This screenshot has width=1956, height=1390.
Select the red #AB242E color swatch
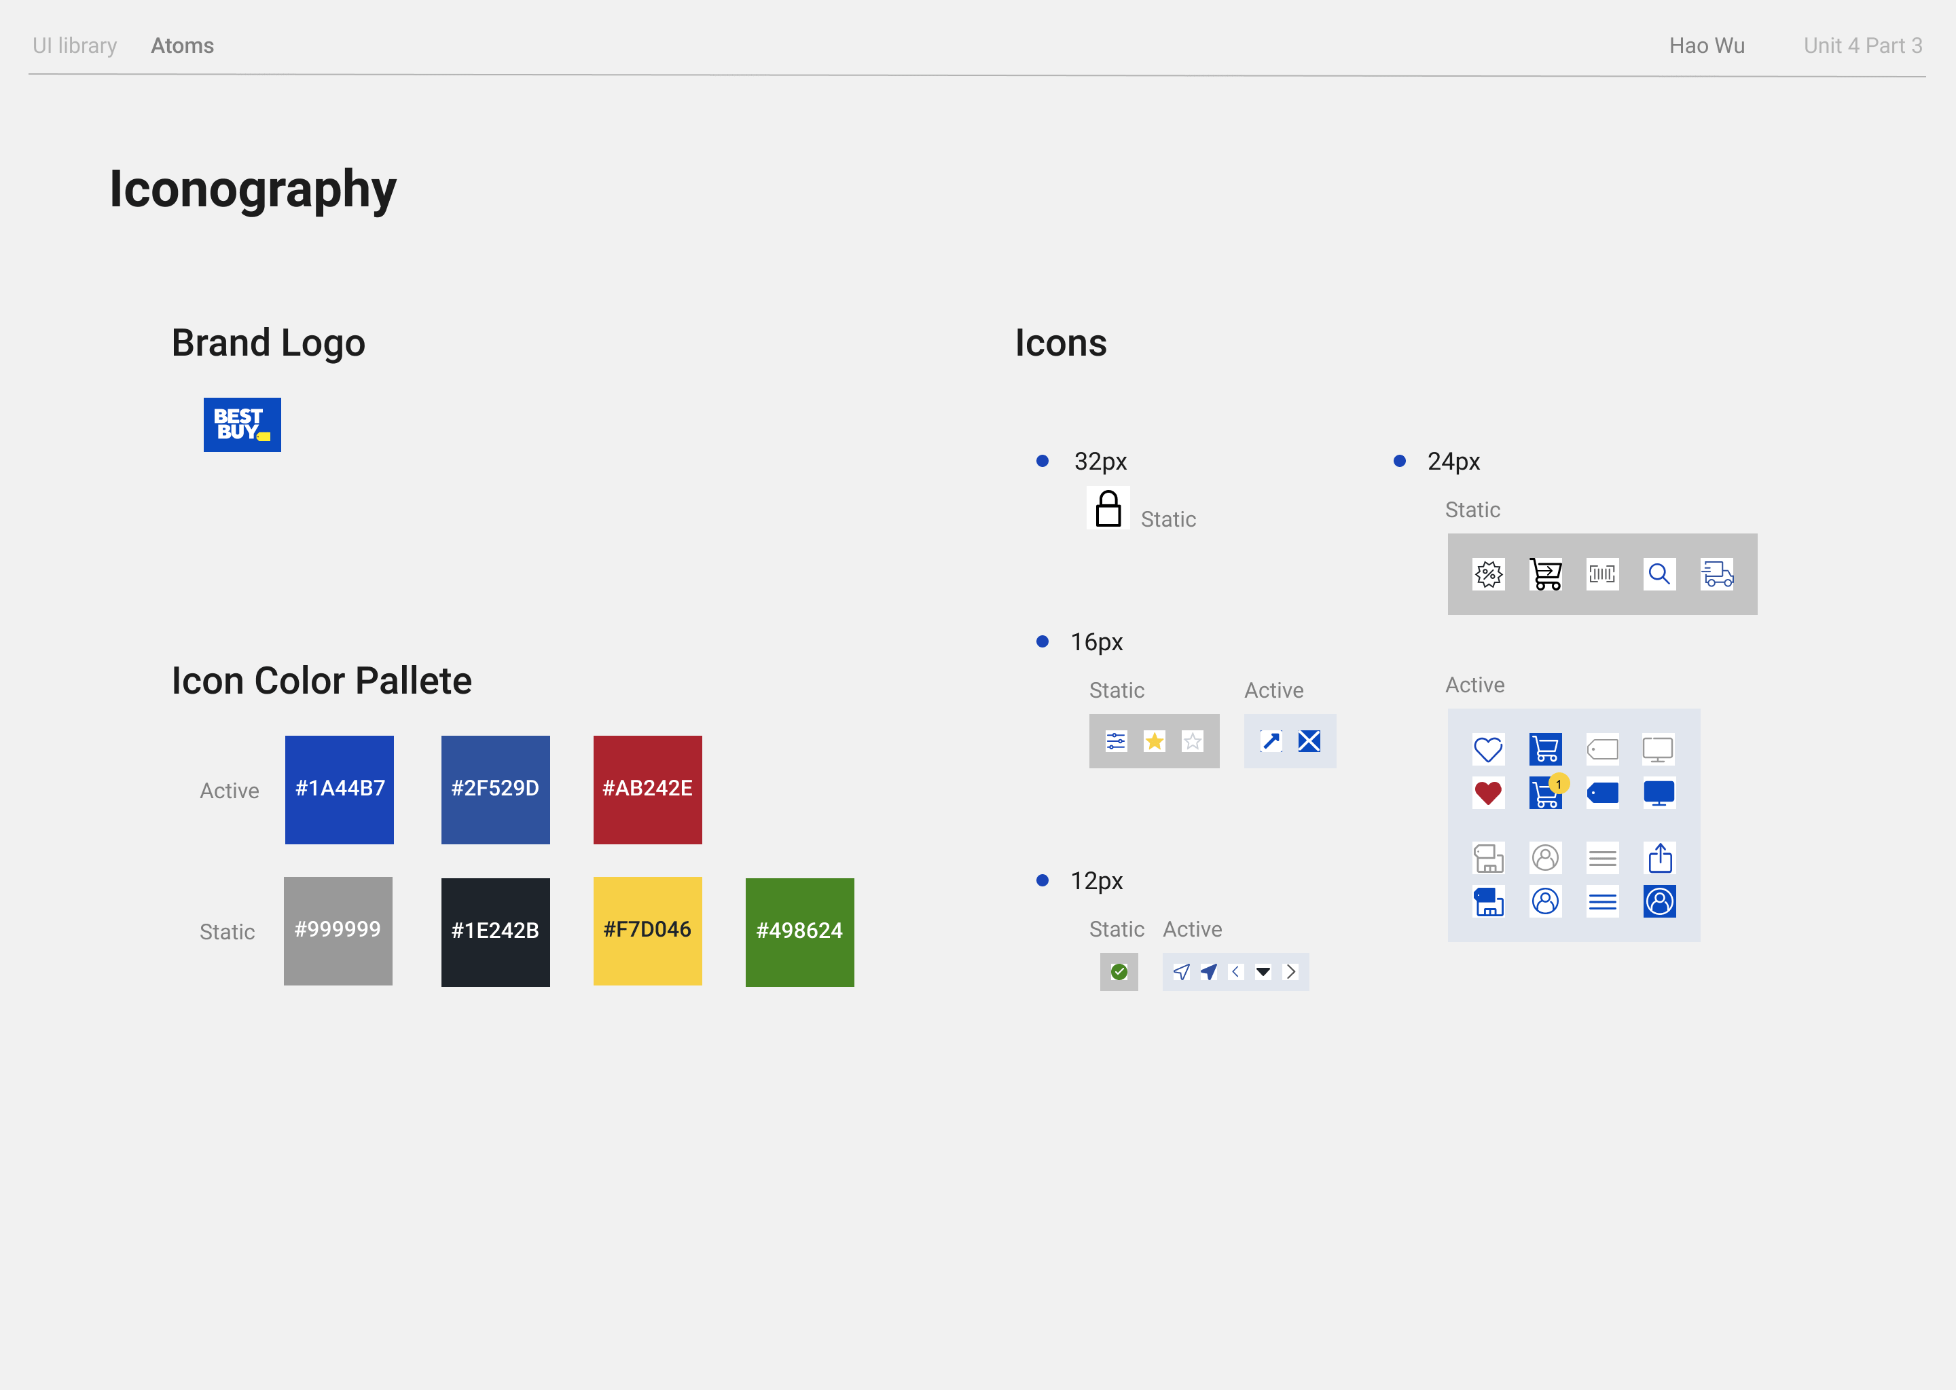click(x=647, y=789)
